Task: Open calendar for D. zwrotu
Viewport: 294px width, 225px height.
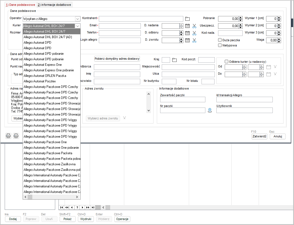Action: click(187, 40)
